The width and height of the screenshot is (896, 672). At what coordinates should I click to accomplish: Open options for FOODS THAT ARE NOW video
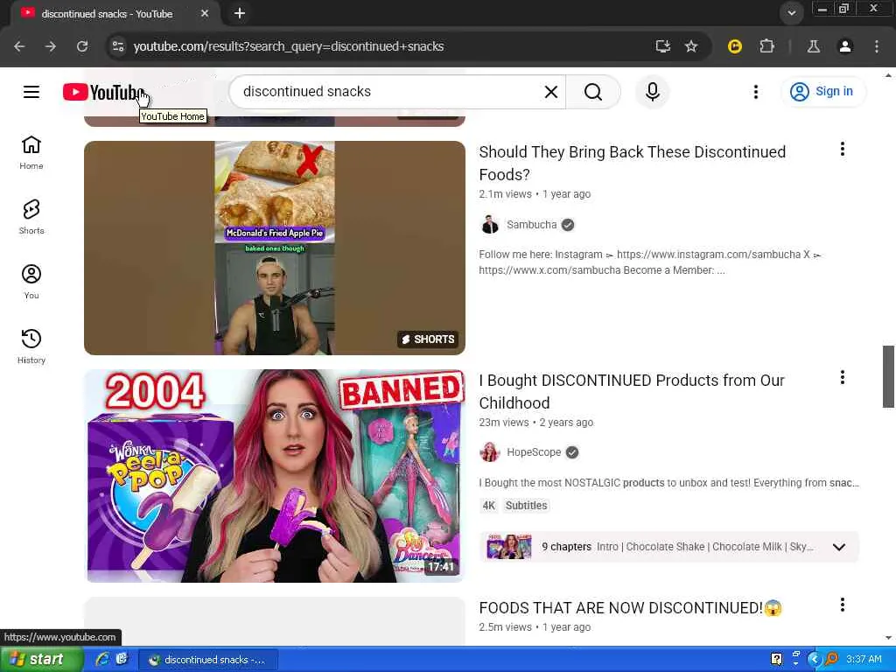pos(842,605)
